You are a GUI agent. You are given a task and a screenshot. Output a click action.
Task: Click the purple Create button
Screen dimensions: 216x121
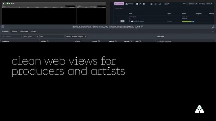coord(119,4)
